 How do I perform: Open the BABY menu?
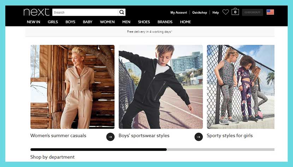point(88,22)
